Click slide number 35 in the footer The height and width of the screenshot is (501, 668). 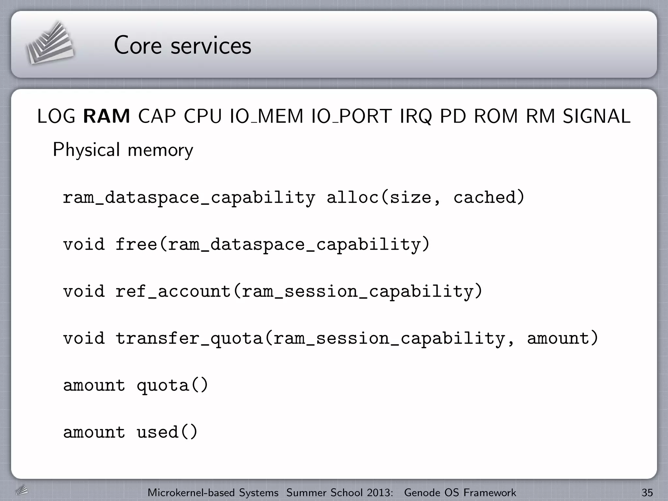click(x=647, y=492)
